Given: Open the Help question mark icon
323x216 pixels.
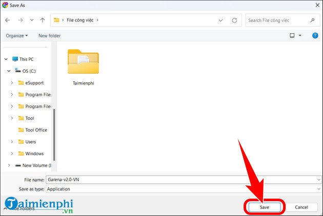Looking at the screenshot, I should pos(314,35).
